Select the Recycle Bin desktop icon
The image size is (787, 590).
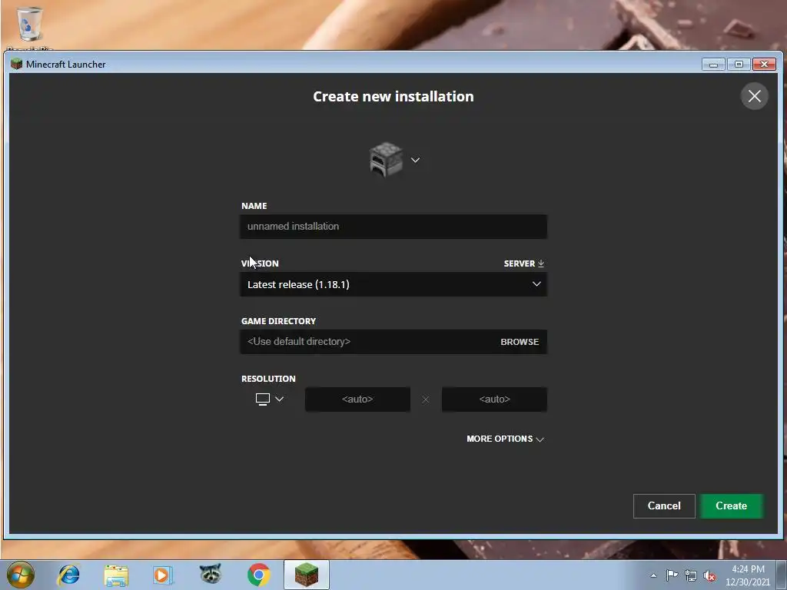click(30, 28)
